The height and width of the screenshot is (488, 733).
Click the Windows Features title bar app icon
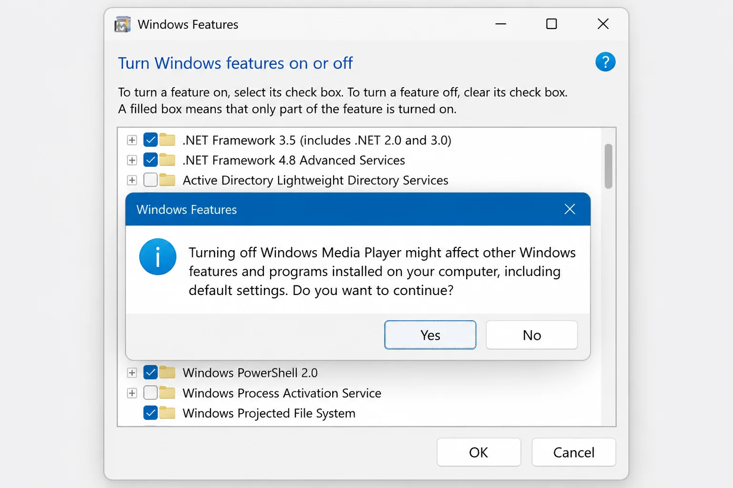(x=123, y=24)
